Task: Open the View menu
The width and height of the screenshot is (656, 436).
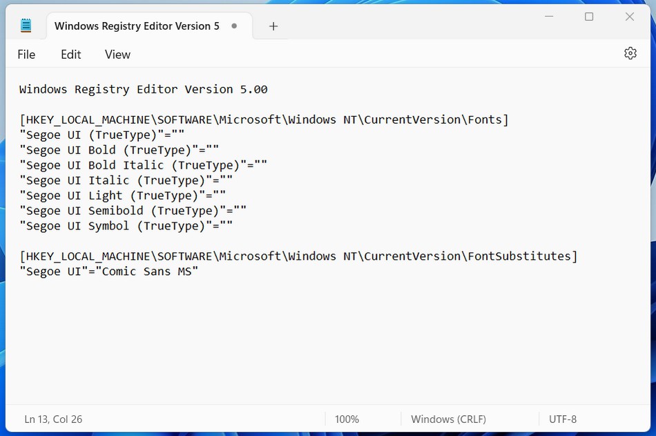Action: [x=117, y=55]
